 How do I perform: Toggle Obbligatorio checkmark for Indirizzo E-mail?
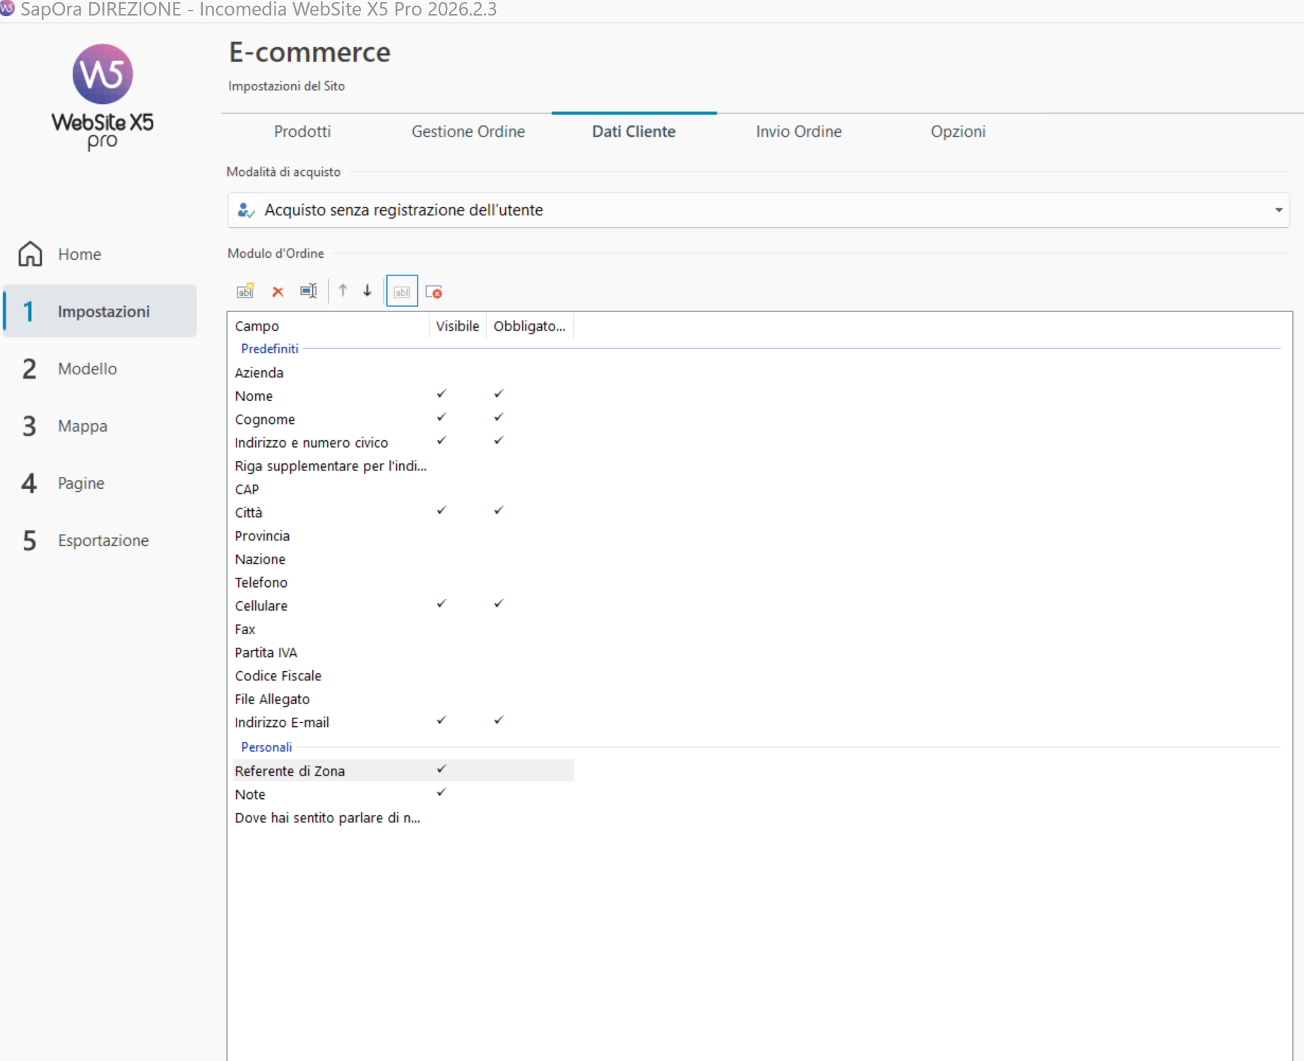click(x=499, y=721)
